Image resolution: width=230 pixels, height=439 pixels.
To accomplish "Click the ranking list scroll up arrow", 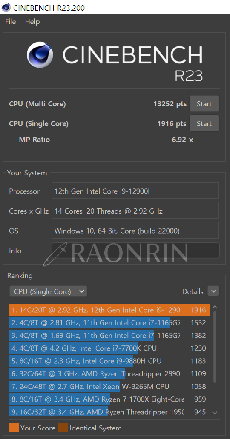I will pyautogui.click(x=215, y=307).
